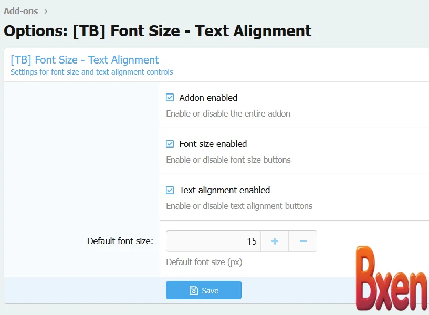The height and width of the screenshot is (315, 429).
Task: Click the Options page heading
Action: point(158,31)
